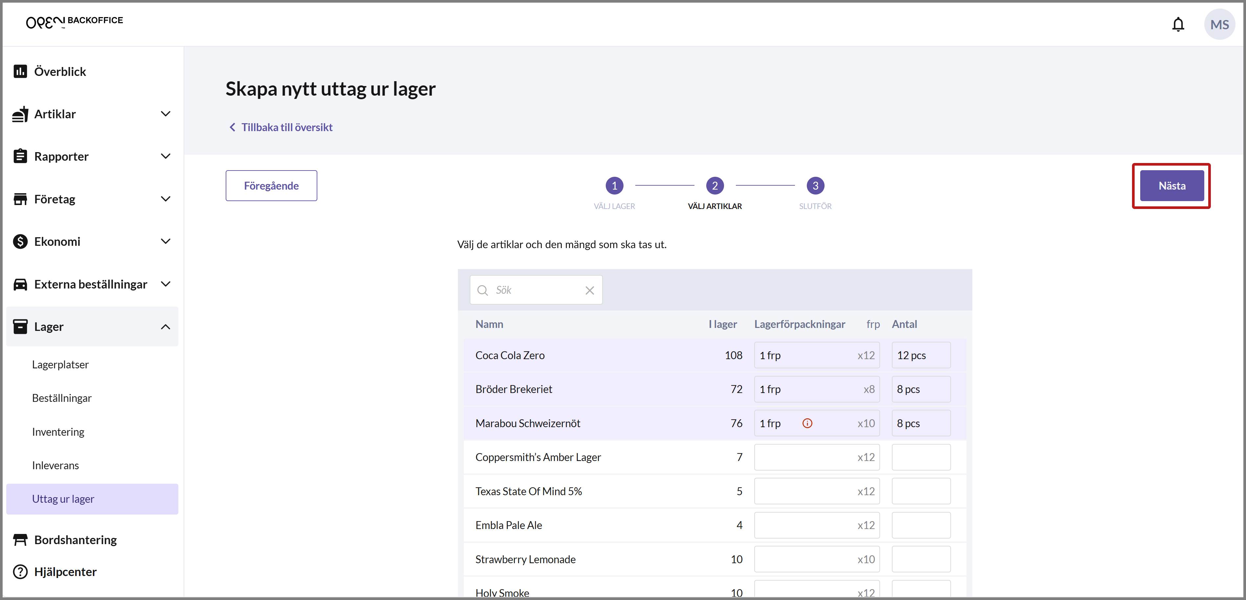This screenshot has height=600, width=1246.
Task: Click Coppersmith's Amber Lager frp field
Action: tap(816, 457)
